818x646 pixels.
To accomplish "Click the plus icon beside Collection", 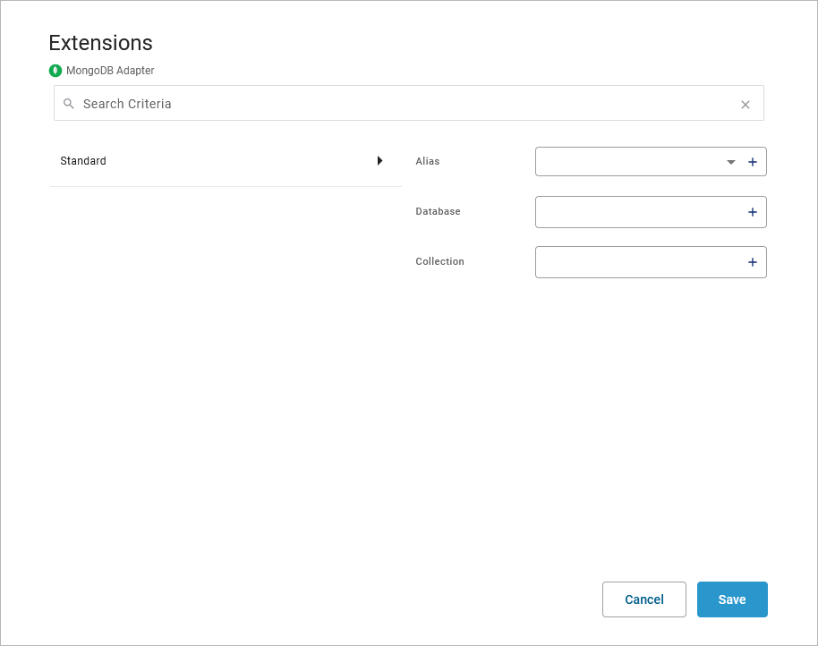I will point(753,262).
